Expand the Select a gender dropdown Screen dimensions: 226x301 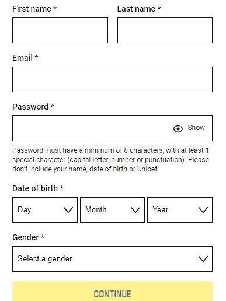(112, 259)
